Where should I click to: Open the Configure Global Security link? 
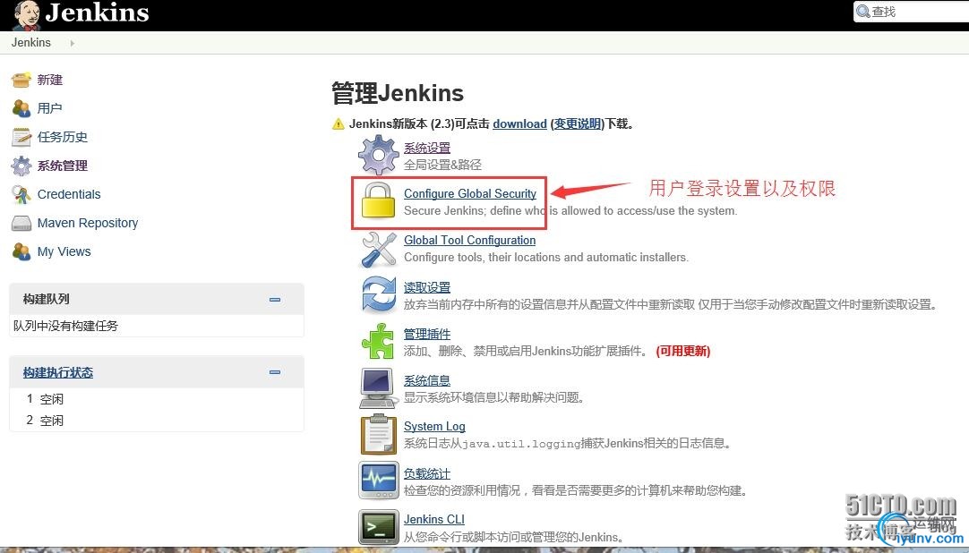470,194
